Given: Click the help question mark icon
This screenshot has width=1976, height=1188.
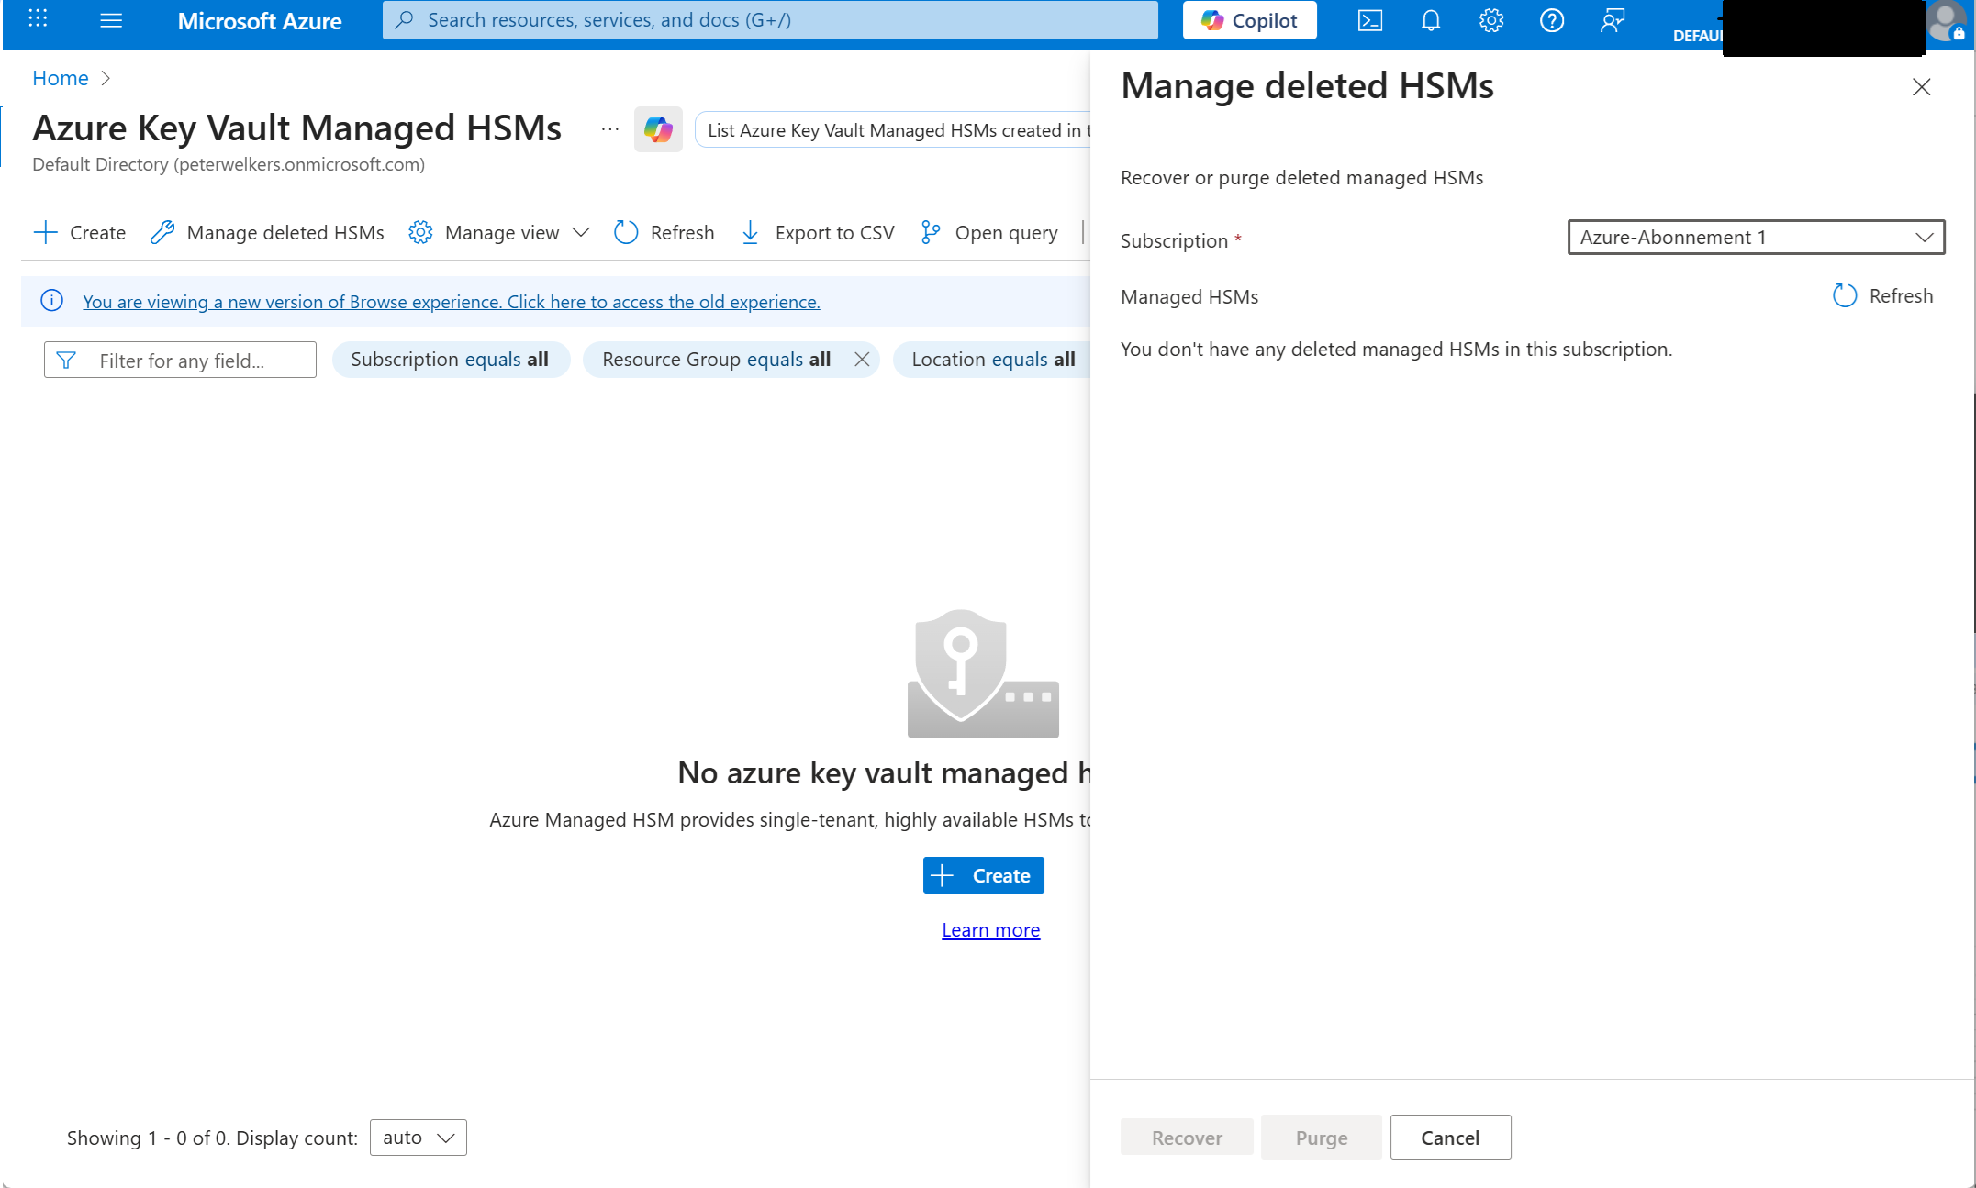Looking at the screenshot, I should pos(1551,20).
